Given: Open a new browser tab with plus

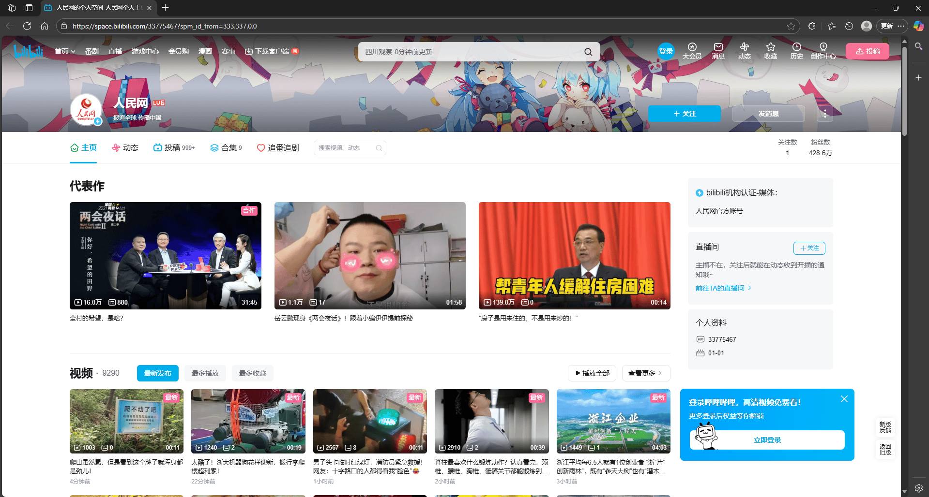Looking at the screenshot, I should [166, 8].
